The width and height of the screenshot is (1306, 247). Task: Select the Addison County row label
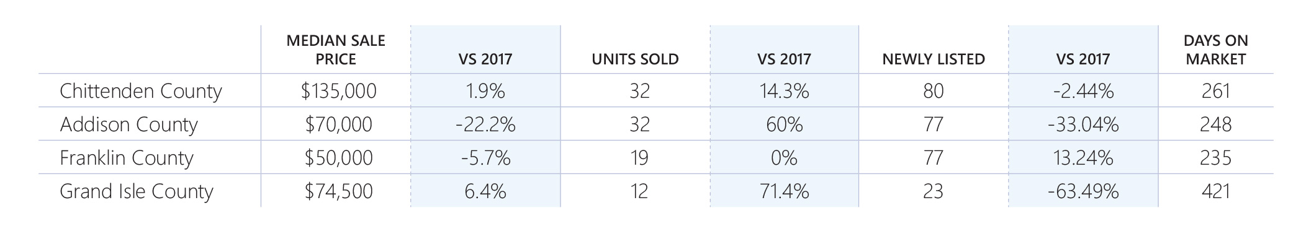(128, 125)
